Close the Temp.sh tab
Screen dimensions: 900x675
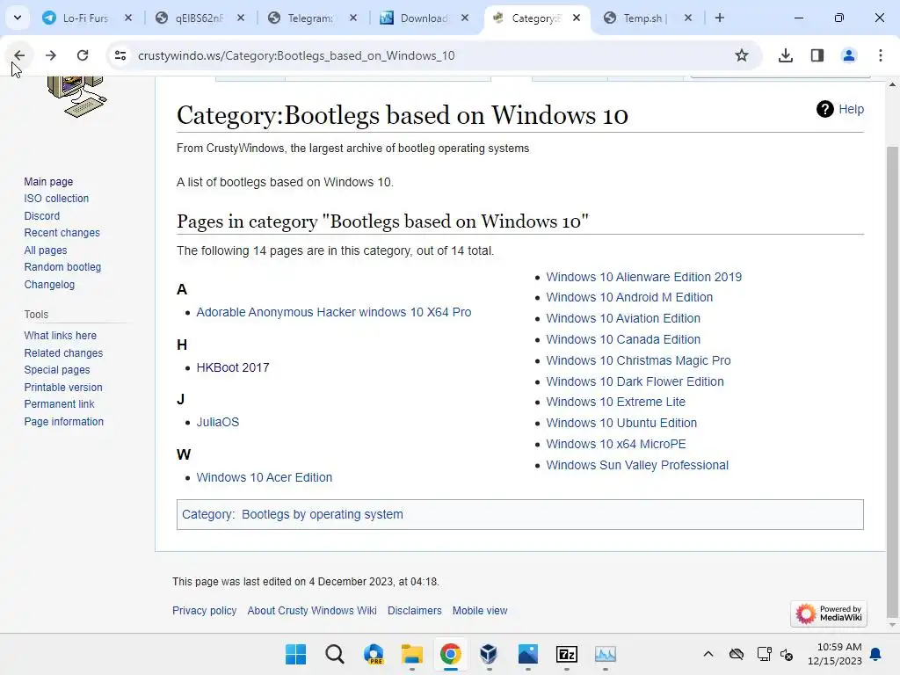click(x=687, y=18)
